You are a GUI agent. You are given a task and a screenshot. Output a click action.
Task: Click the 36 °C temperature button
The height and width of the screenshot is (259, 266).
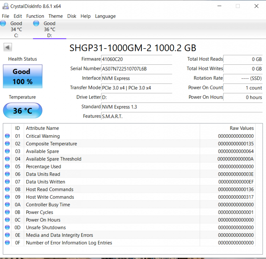(23, 111)
